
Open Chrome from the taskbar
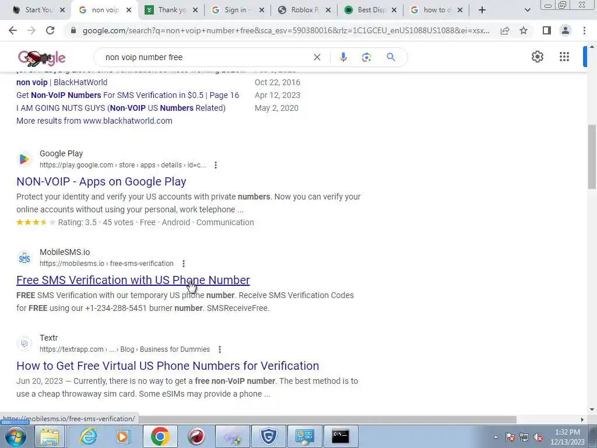click(160, 436)
